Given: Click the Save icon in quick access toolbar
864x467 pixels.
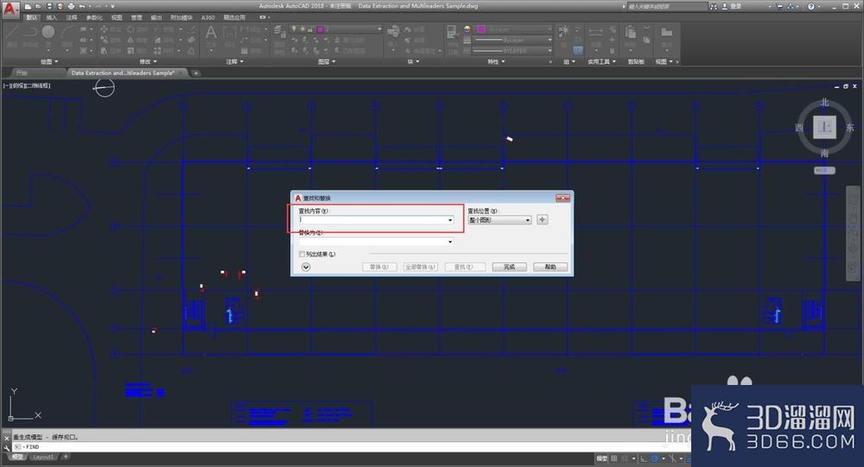Looking at the screenshot, I should [x=49, y=7].
